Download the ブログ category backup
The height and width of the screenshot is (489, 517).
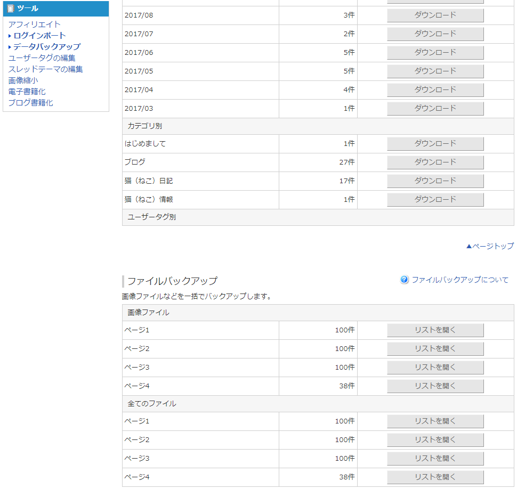pyautogui.click(x=435, y=162)
